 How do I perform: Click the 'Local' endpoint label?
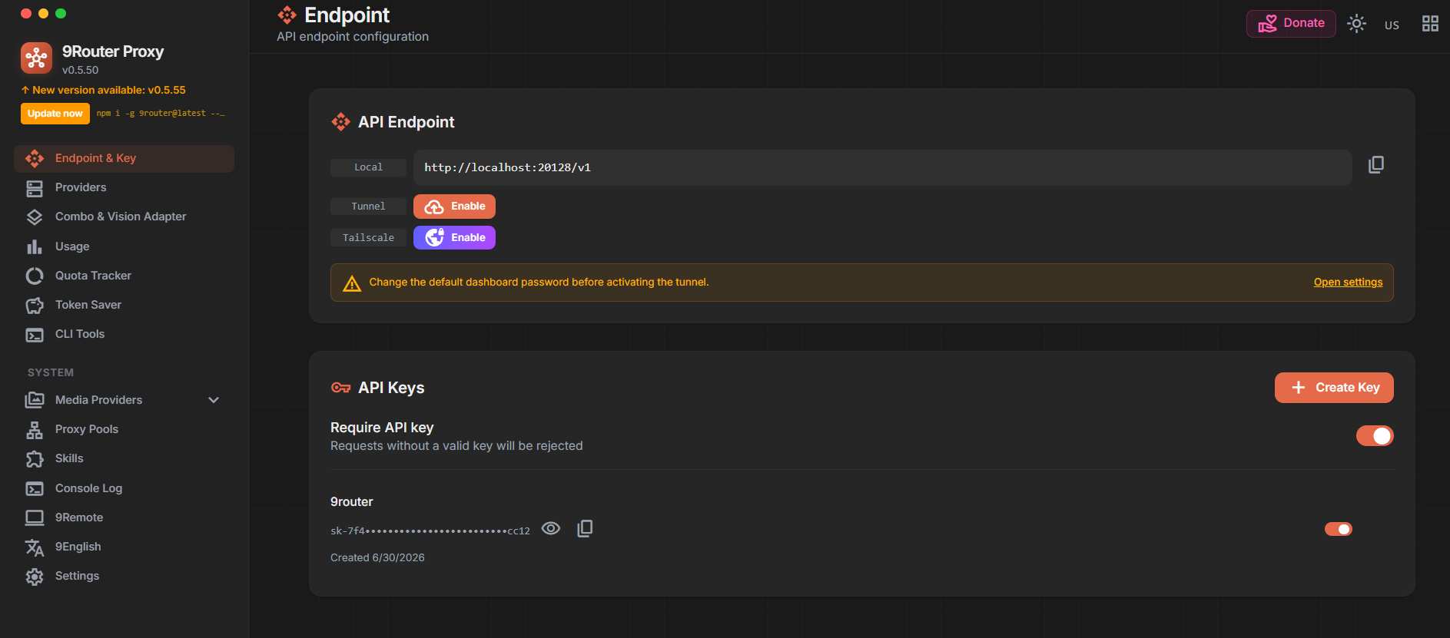point(369,167)
